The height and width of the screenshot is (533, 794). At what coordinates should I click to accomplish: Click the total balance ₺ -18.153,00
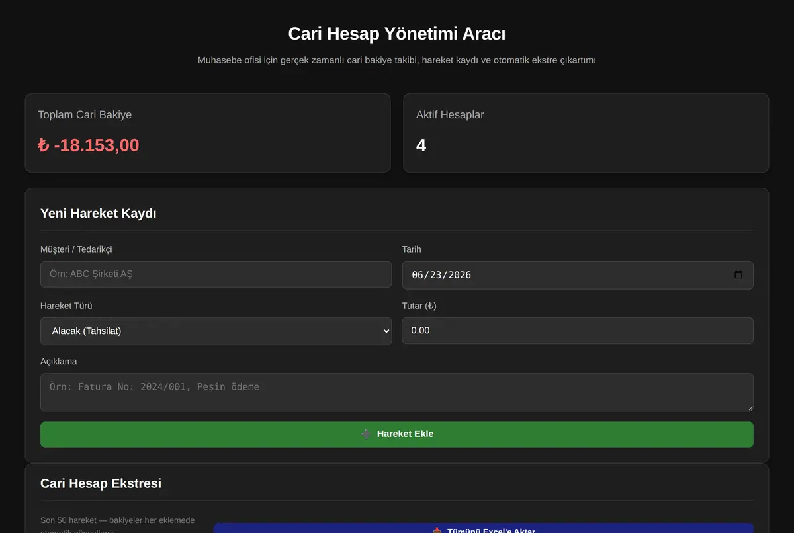[x=89, y=145]
